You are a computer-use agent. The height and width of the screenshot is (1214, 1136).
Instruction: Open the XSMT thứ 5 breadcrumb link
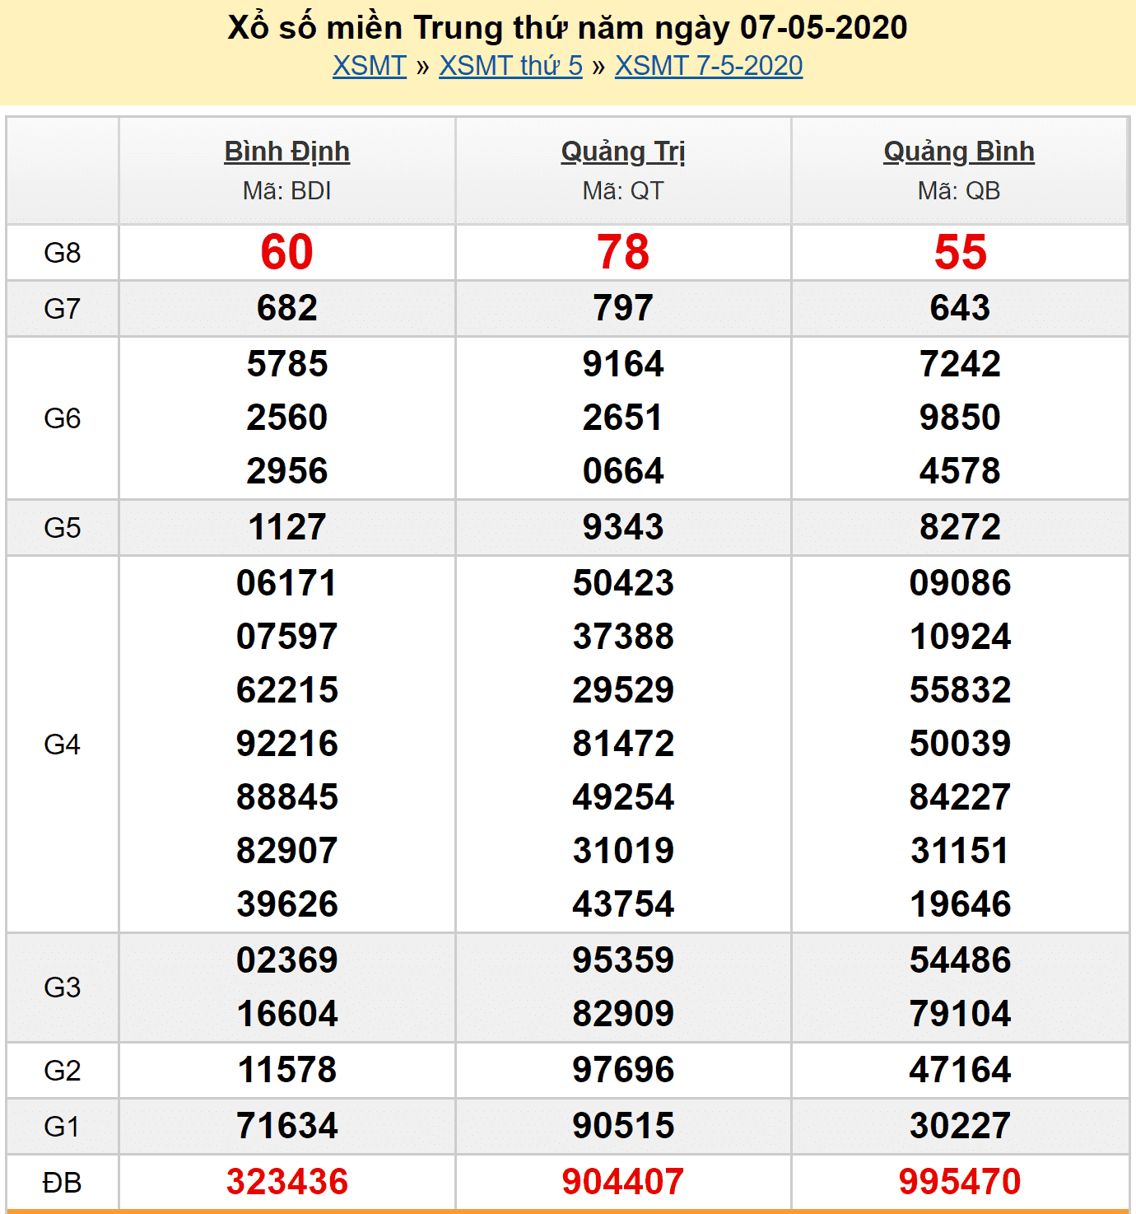click(x=510, y=66)
